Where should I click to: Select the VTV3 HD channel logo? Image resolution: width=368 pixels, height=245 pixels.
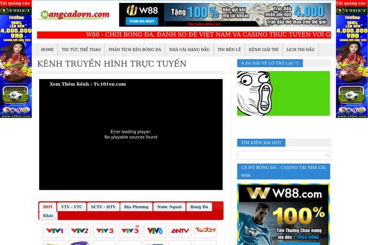[x=130, y=231]
